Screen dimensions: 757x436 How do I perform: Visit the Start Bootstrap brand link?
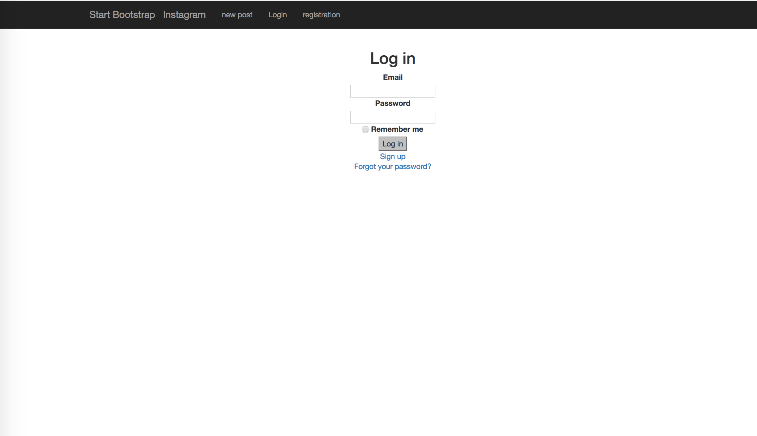click(122, 15)
